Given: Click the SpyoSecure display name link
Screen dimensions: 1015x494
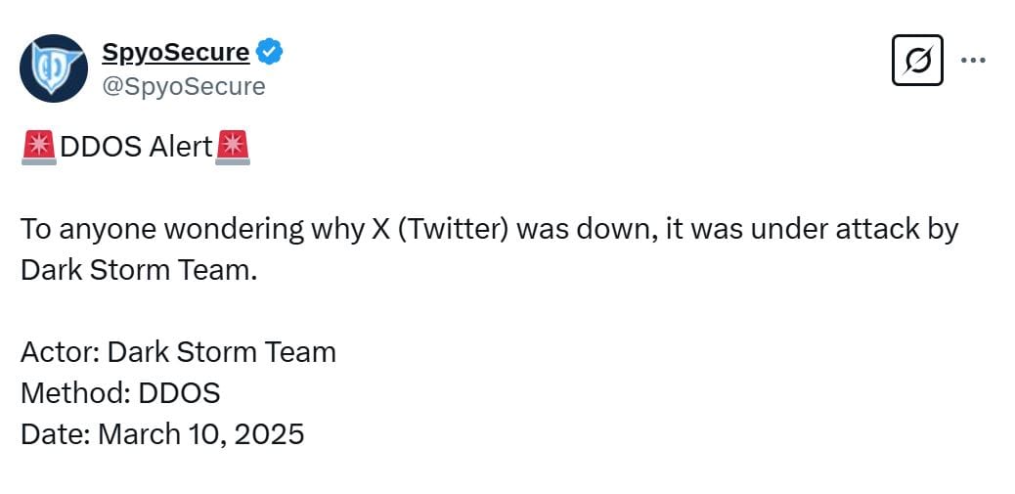Looking at the screenshot, I should 176,53.
